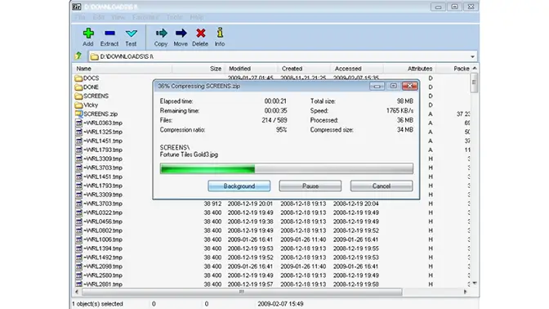Minimize the compressing progress dialog
The height and width of the screenshot is (309, 549).
[x=377, y=86]
